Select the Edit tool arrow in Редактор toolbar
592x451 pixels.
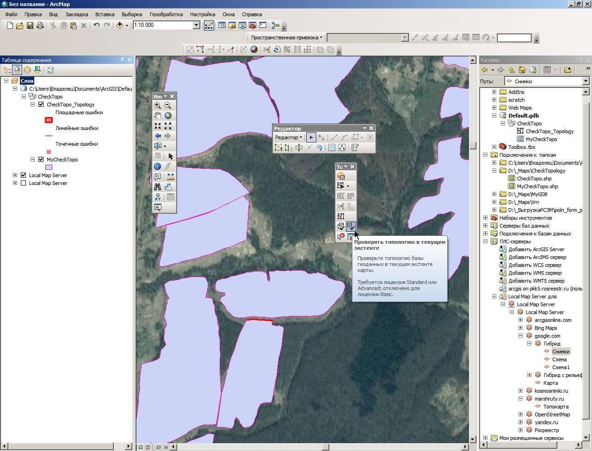[311, 137]
